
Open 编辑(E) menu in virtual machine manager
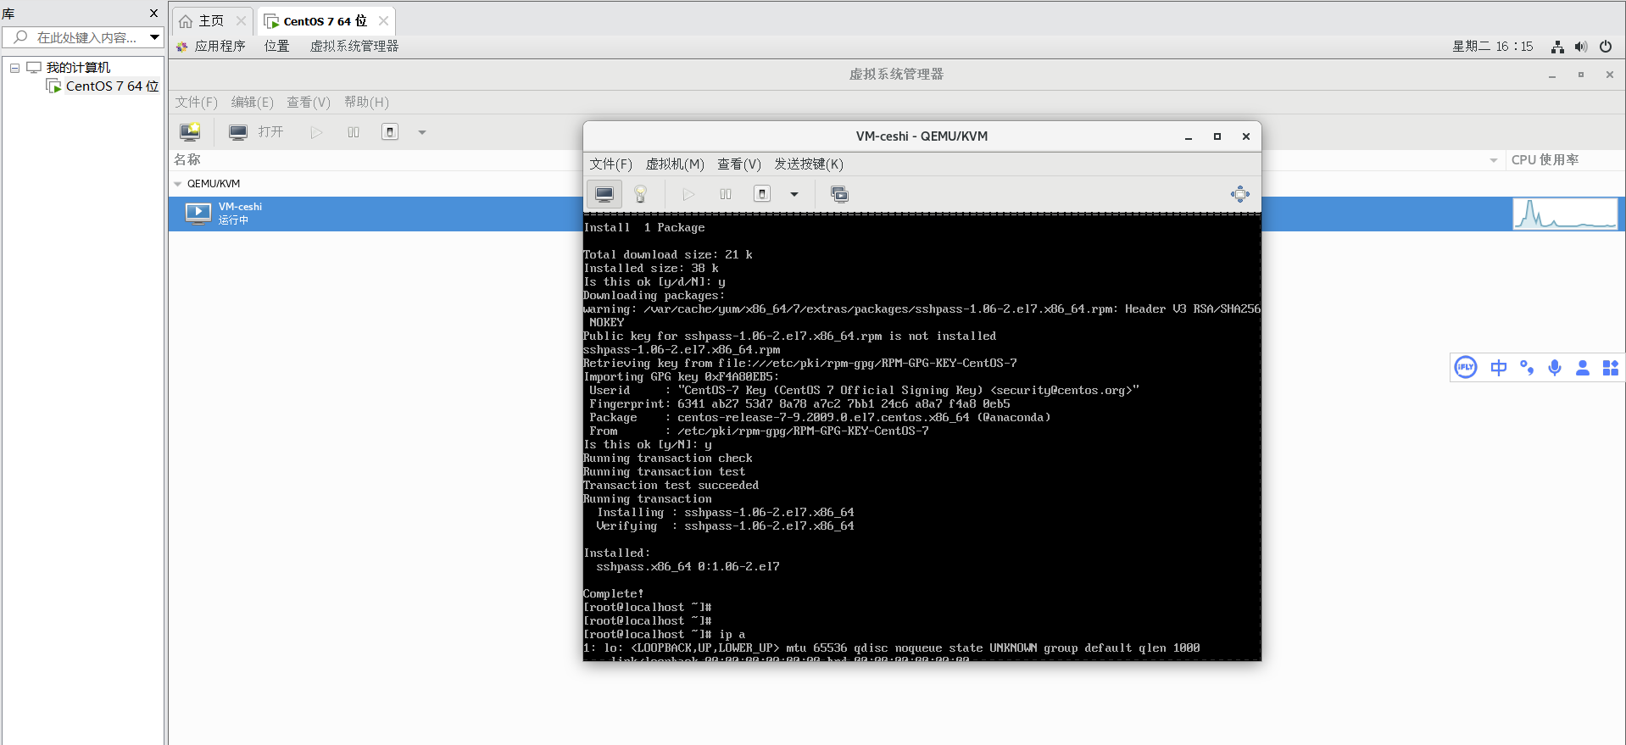coord(253,103)
